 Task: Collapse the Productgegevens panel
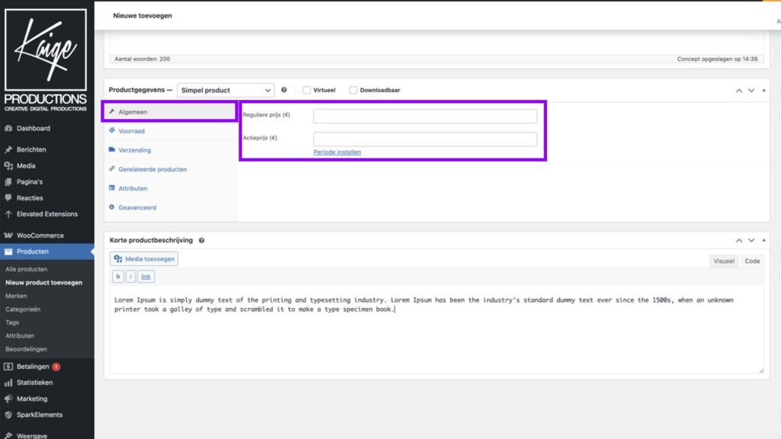pos(763,90)
